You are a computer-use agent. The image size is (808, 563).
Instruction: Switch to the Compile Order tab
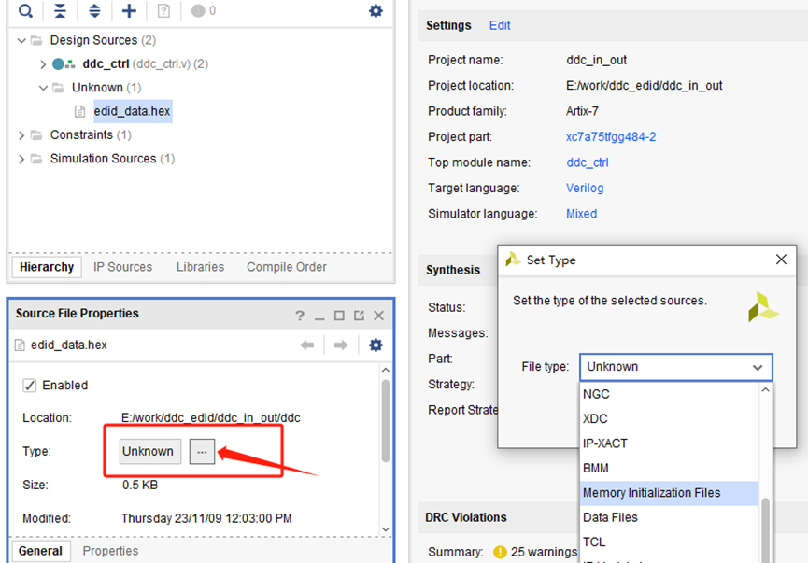pyautogui.click(x=287, y=267)
